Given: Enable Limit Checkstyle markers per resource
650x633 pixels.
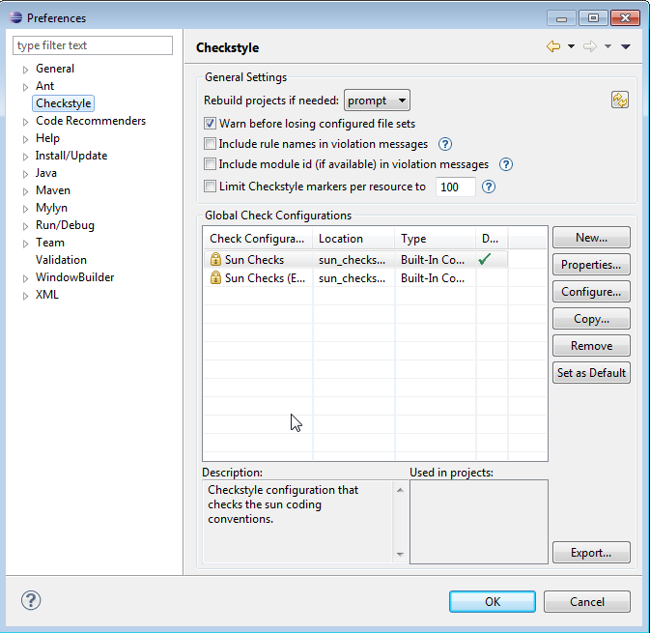Looking at the screenshot, I should (210, 187).
